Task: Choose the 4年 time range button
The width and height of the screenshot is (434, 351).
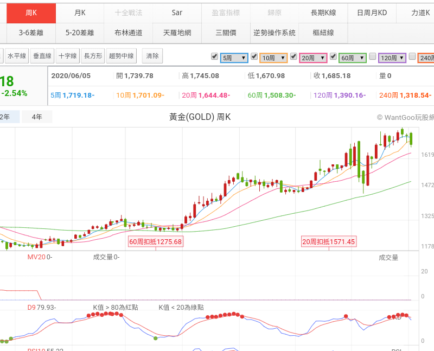Action: coord(37,117)
